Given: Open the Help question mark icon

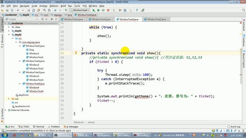Looking at the screenshot, I should [137, 10].
